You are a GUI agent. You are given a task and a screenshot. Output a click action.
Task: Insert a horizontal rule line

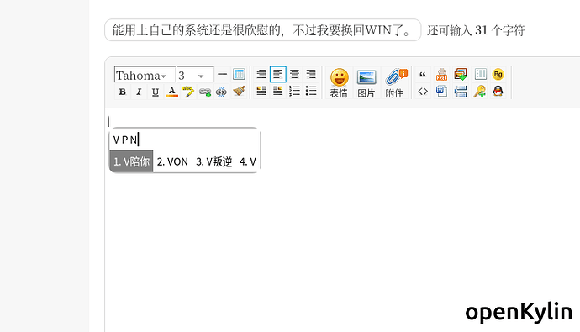tap(222, 74)
